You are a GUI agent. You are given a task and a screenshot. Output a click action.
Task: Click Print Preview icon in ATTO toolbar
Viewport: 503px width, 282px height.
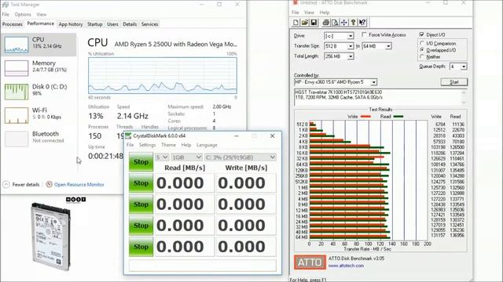coord(335,23)
